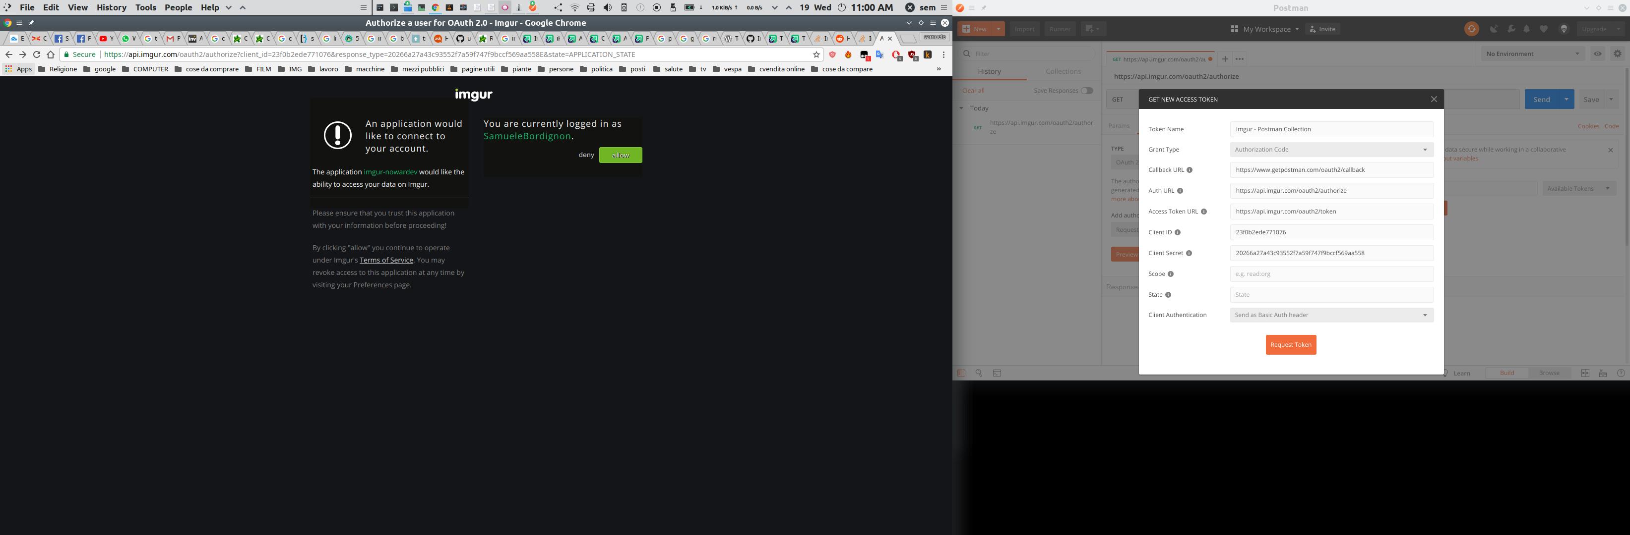Open the Postman console icon
The width and height of the screenshot is (1630, 535).
coord(997,374)
